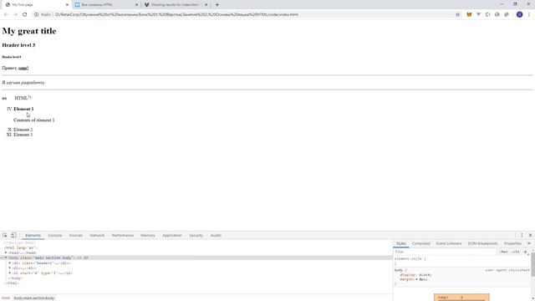This screenshot has width=535, height=301.
Task: Close the 'My first page' tab
Action: tap(67, 5)
